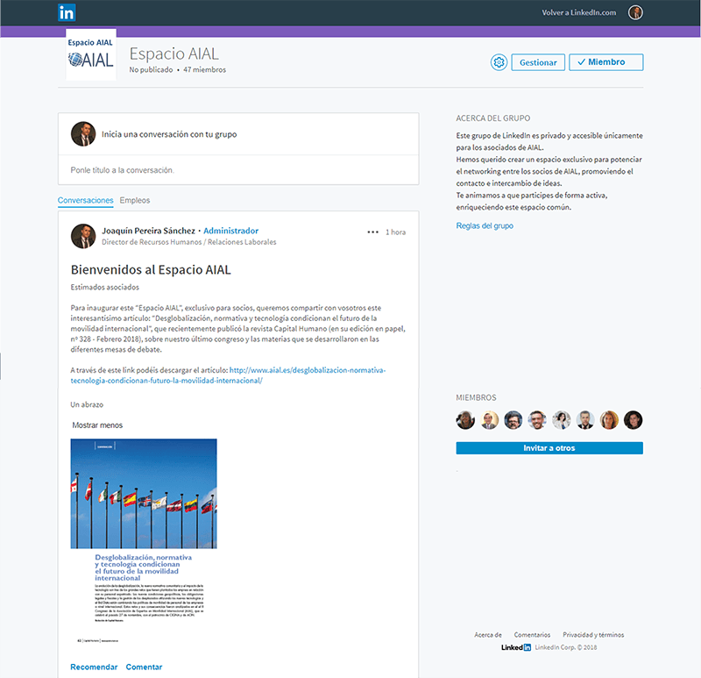This screenshot has height=678, width=701.
Task: Click Joaquín Pereira Sánchez's profile photo
Action: coord(83,236)
